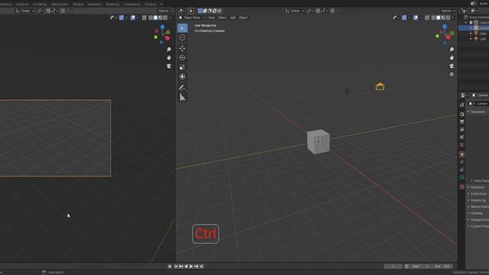Switch to the Animation workspace tab
The width and height of the screenshot is (489, 275).
(x=95, y=5)
